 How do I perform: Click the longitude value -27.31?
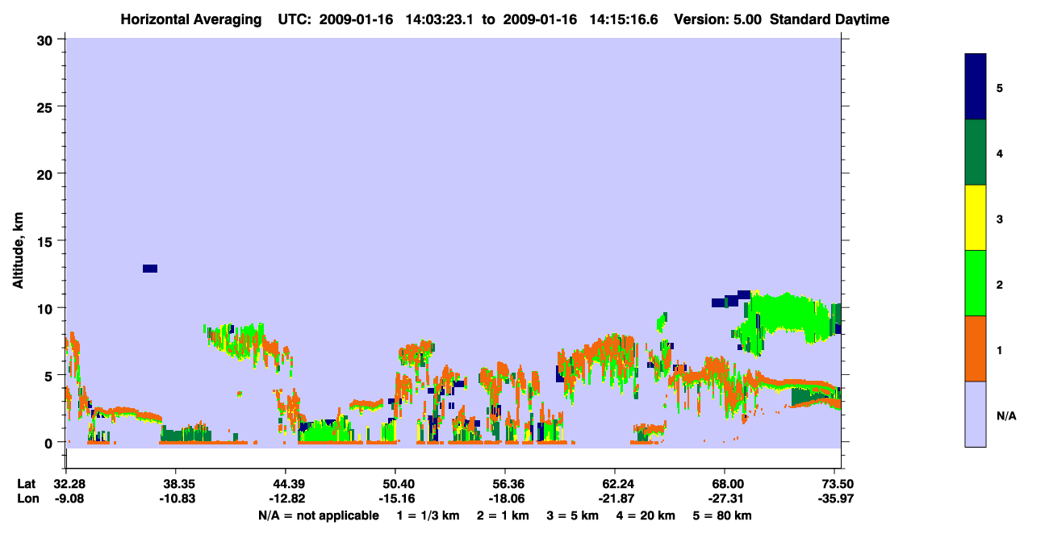click(725, 498)
